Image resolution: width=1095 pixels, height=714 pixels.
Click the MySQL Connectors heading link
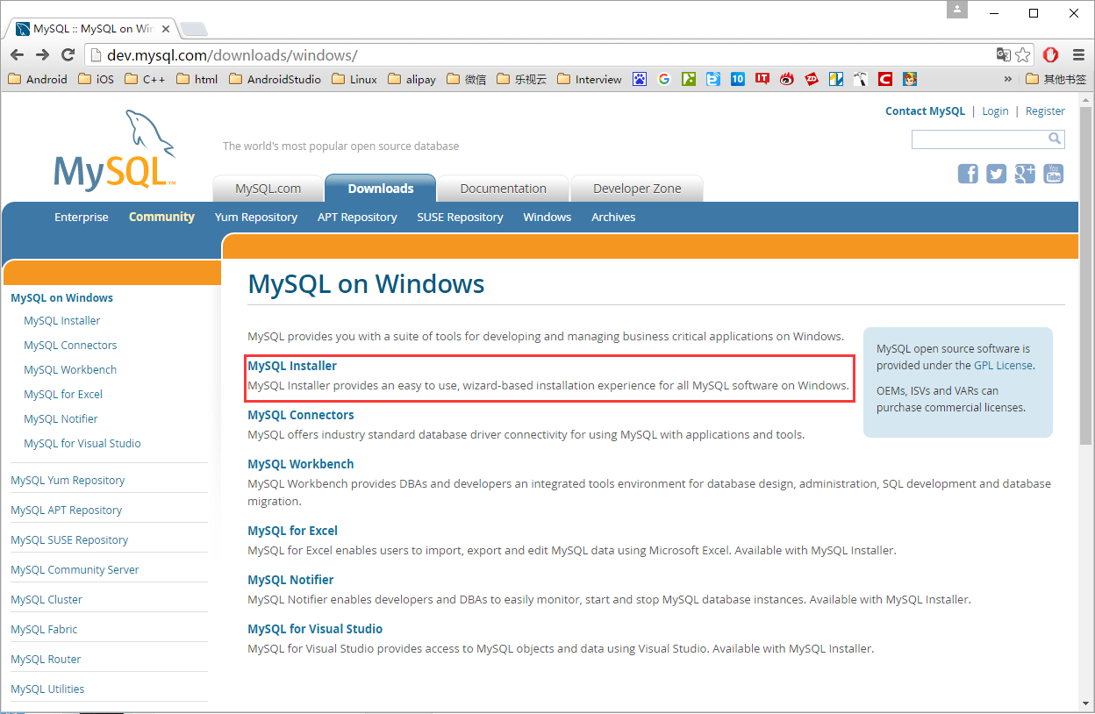pyautogui.click(x=301, y=415)
